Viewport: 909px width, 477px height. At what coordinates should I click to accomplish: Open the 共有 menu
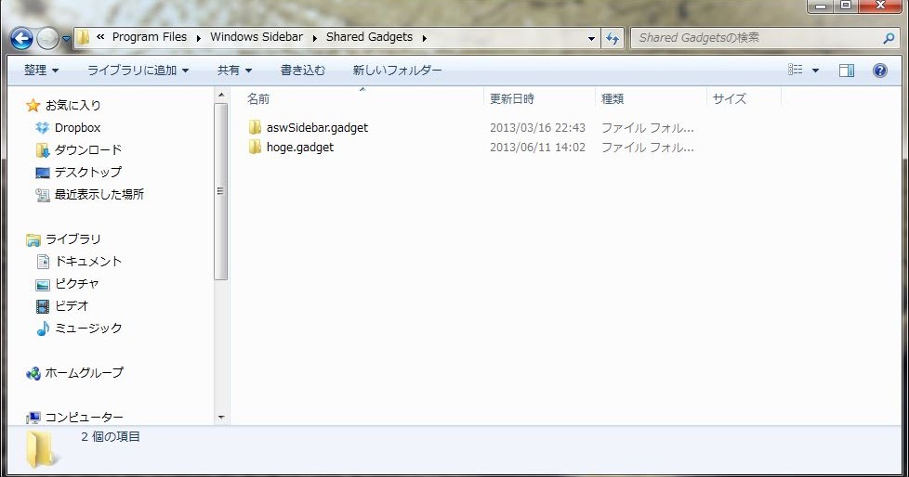[234, 71]
